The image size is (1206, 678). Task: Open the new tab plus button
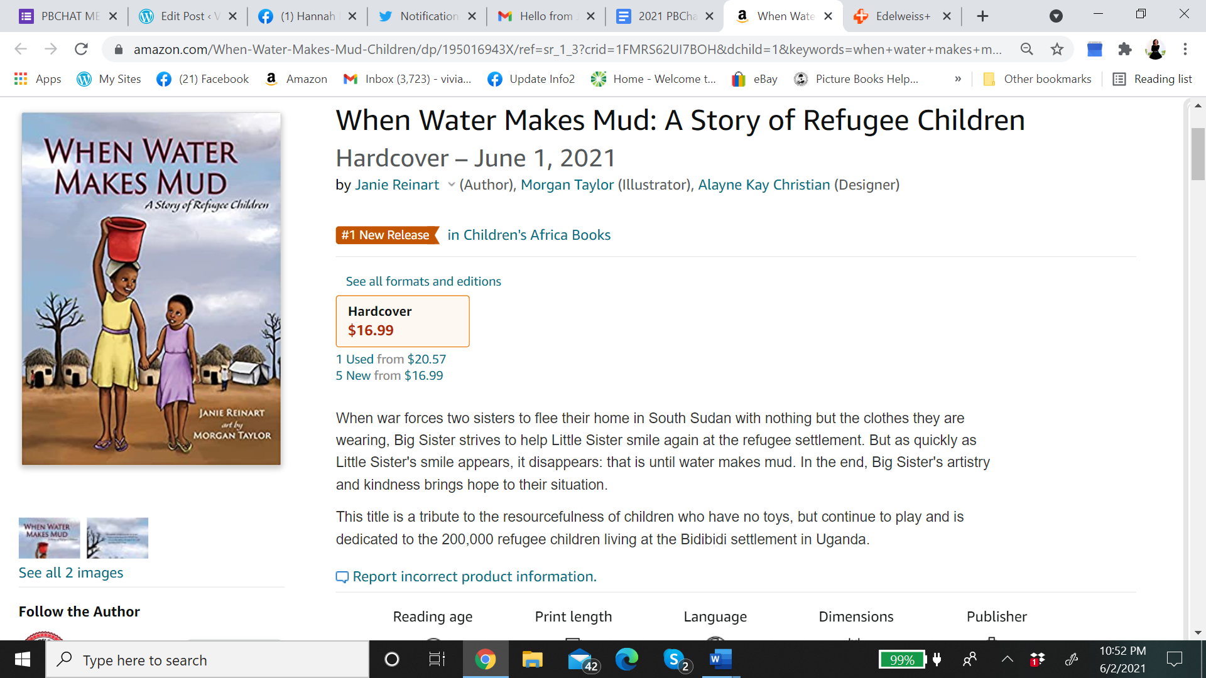[983, 16]
